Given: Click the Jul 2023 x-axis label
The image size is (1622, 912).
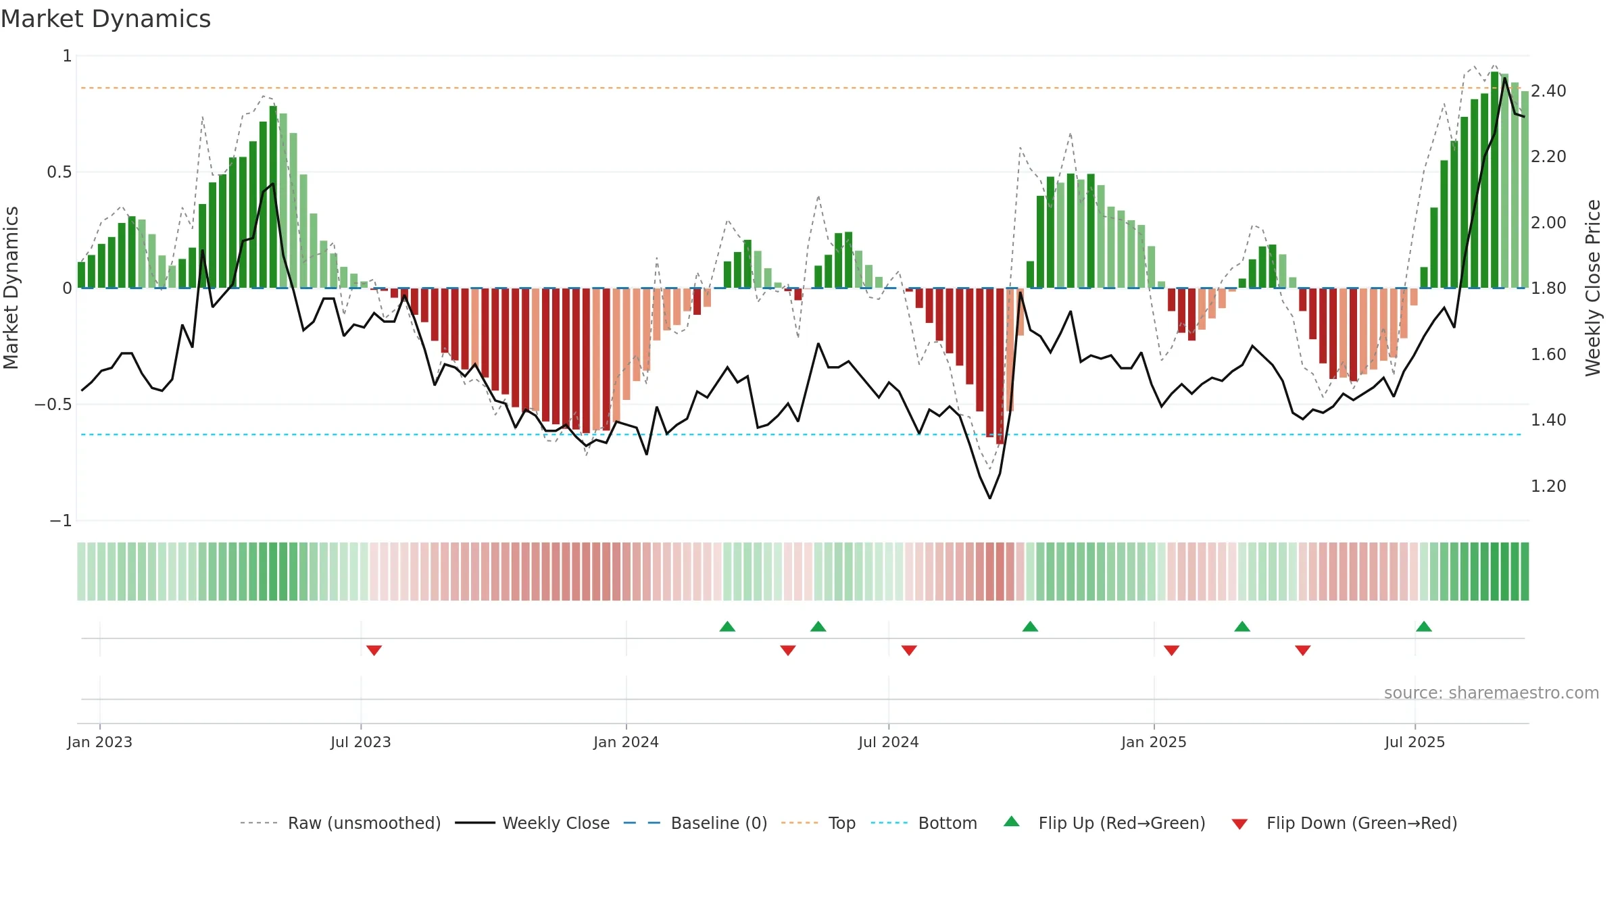Looking at the screenshot, I should click(361, 742).
